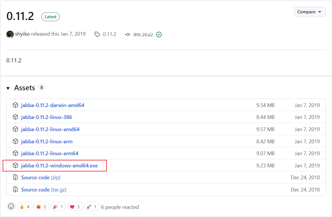Open commit 09c26a2

pos(143,35)
